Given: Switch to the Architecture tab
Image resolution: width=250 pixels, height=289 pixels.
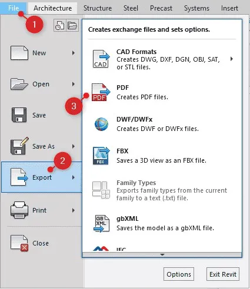Looking at the screenshot, I should 52,8.
